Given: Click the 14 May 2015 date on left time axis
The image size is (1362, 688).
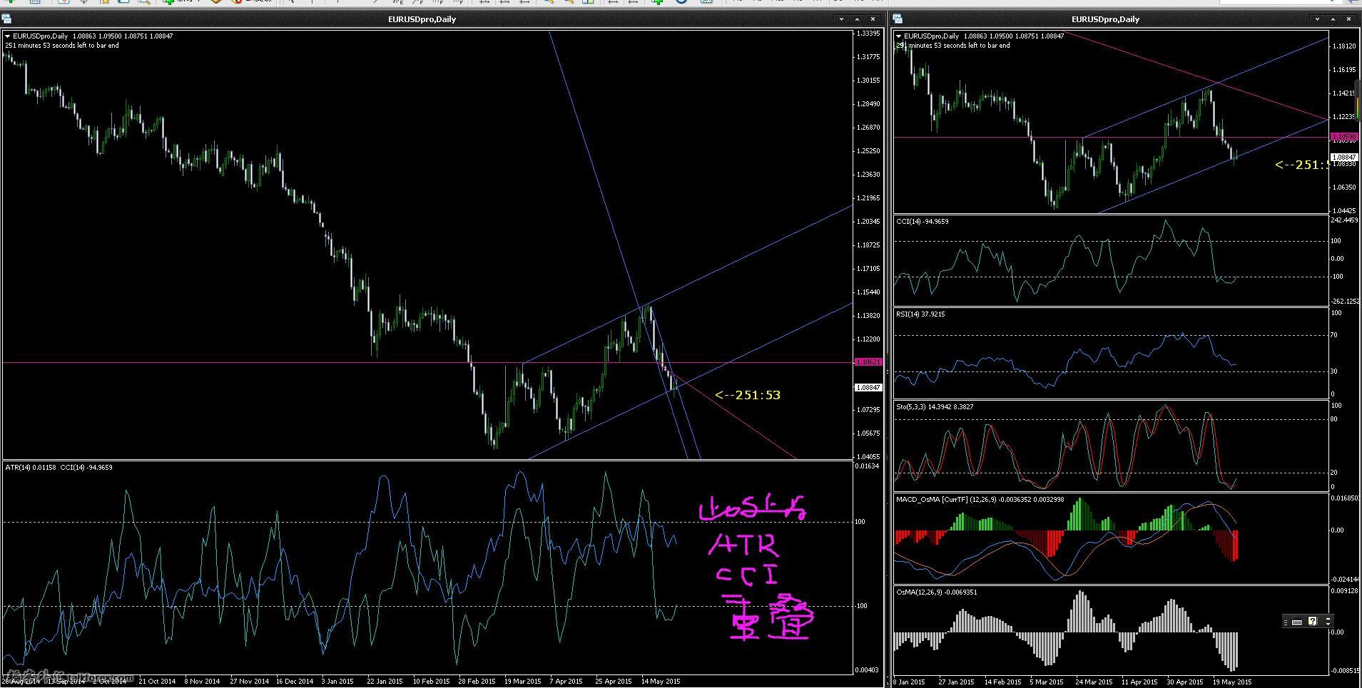Looking at the screenshot, I should pyautogui.click(x=661, y=682).
